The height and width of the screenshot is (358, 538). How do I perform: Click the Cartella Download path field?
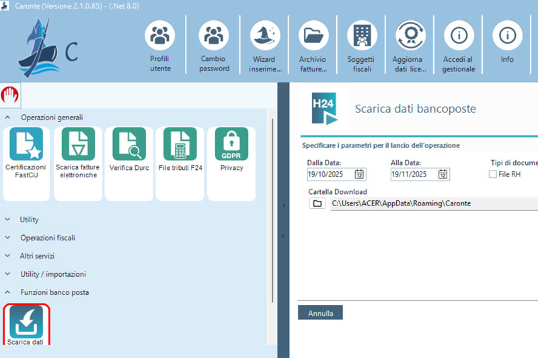[x=430, y=204]
